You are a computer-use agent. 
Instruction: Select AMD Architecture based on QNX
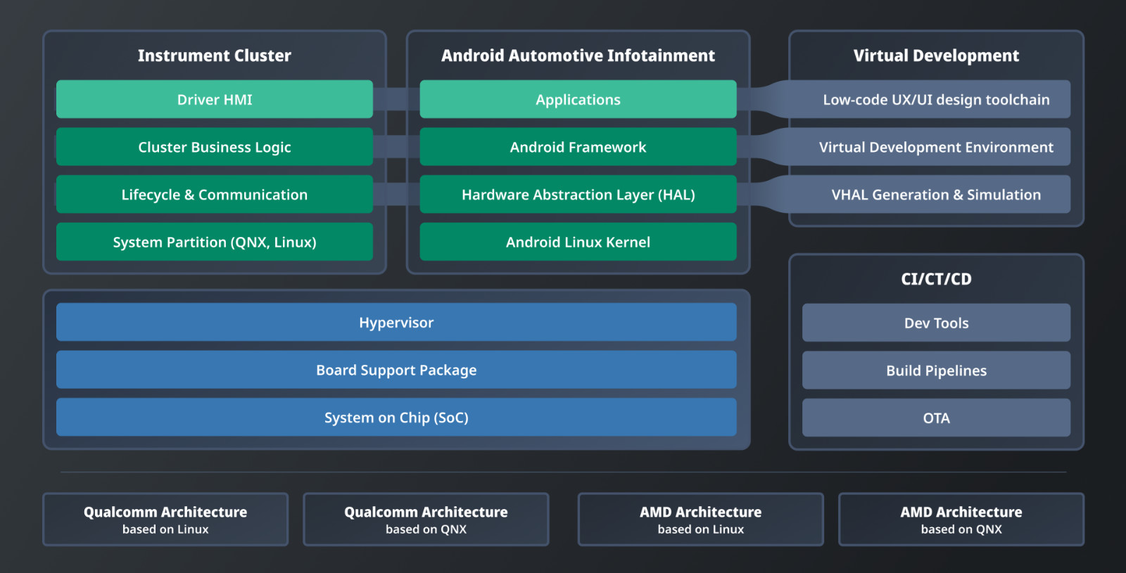tap(961, 520)
